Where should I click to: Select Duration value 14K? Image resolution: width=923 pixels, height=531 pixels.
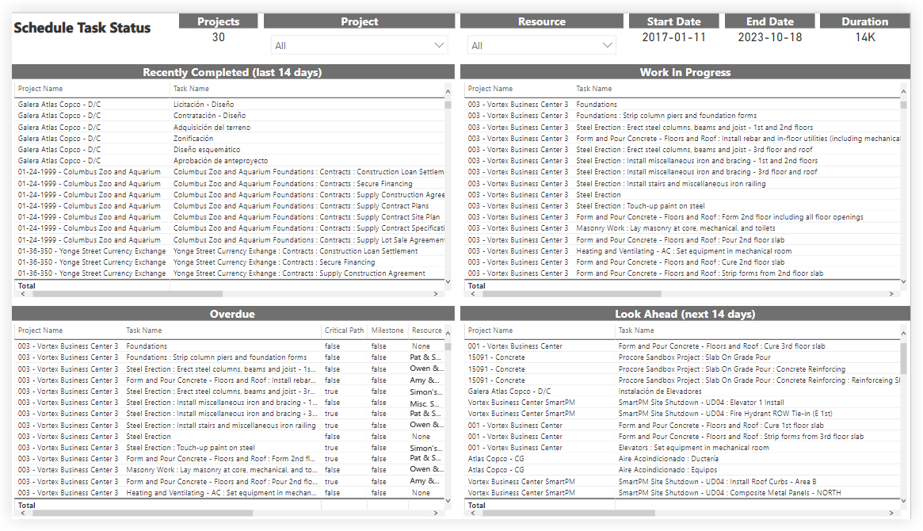864,37
